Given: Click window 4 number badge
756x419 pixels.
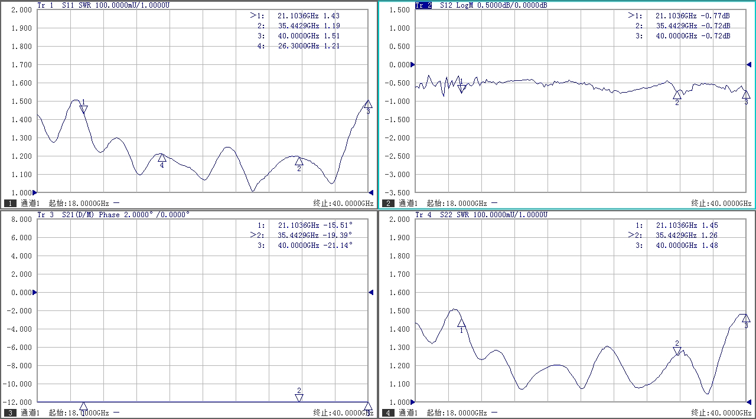Looking at the screenshot, I should tap(388, 413).
